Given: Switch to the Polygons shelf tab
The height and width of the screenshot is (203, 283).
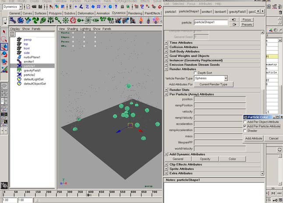Looking at the screenshot, I should [55, 13].
